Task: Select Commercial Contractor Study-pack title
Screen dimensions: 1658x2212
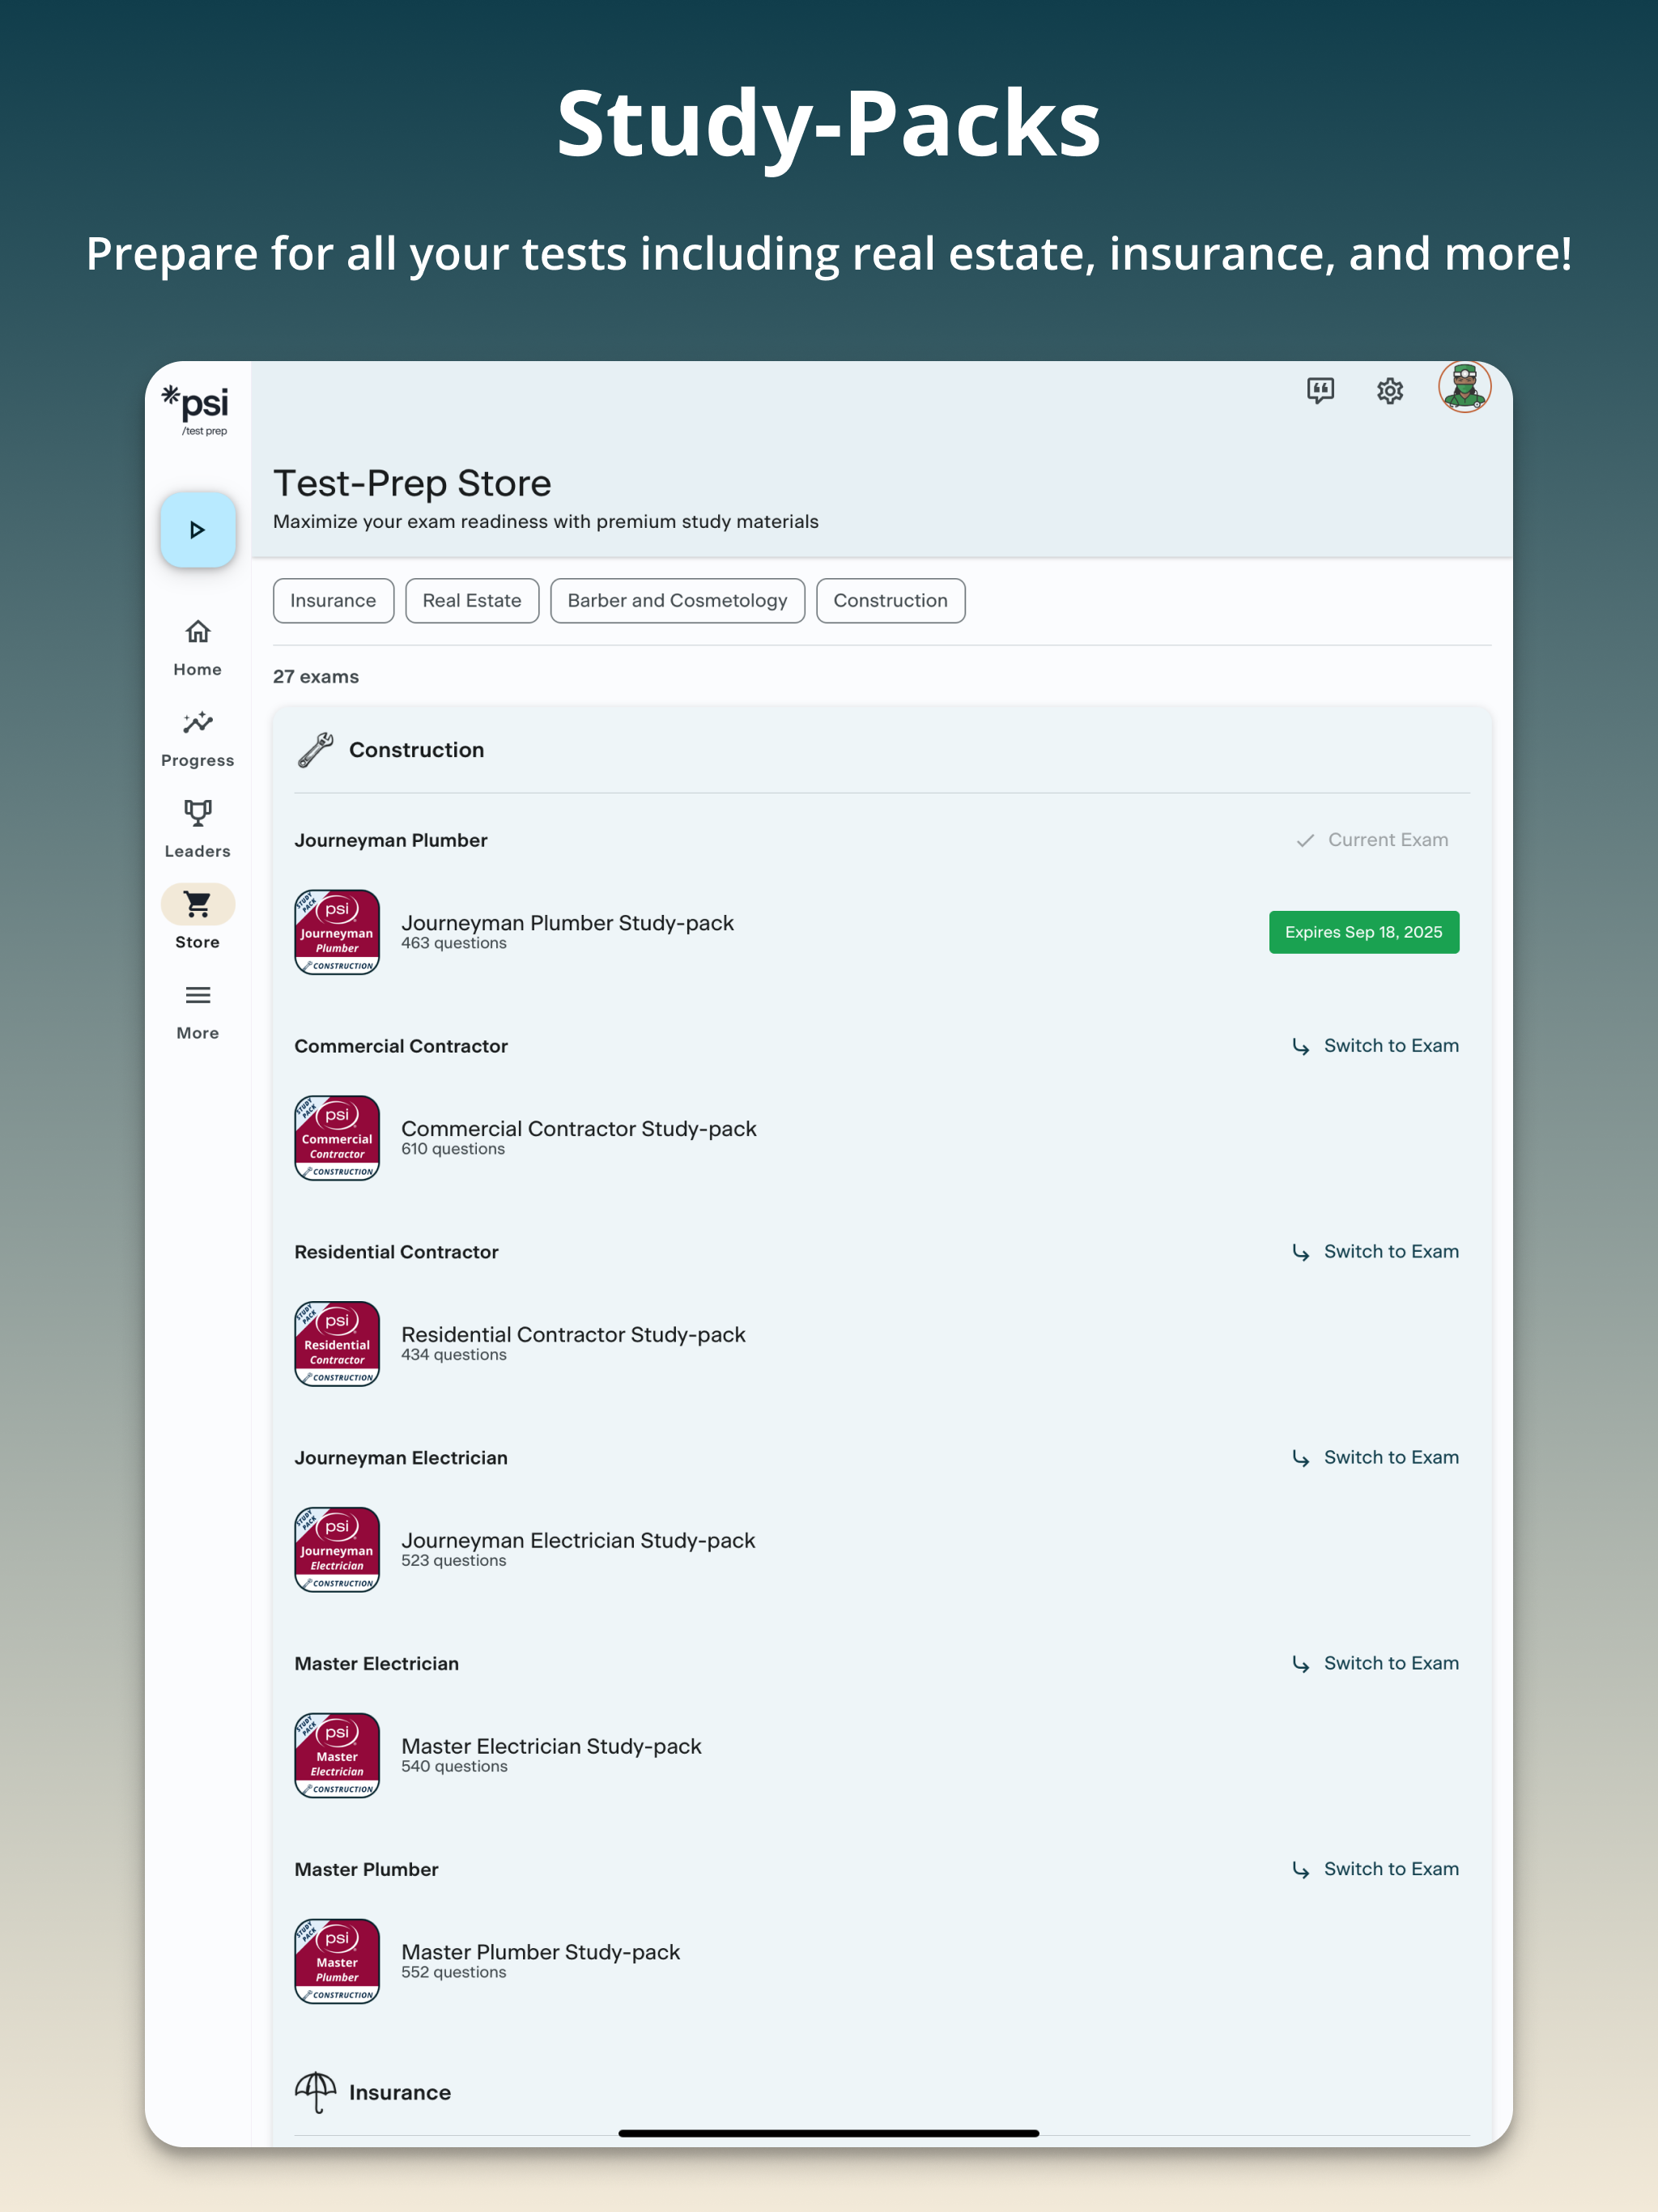Action: coord(579,1129)
